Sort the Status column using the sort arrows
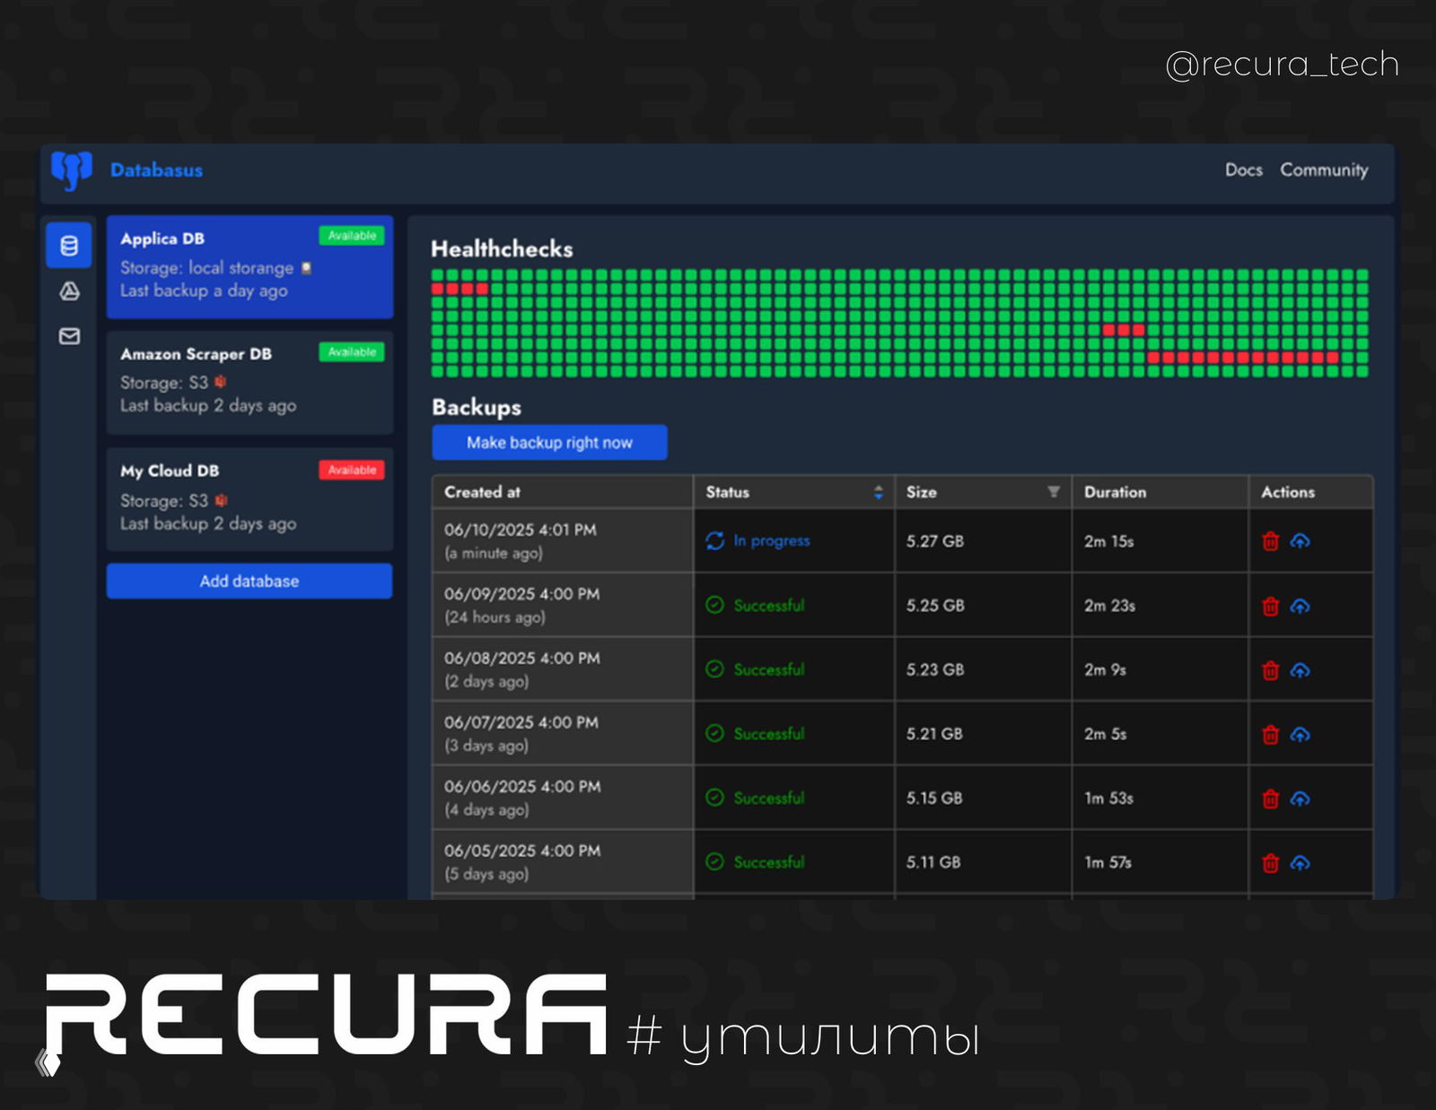 pyautogui.click(x=878, y=492)
